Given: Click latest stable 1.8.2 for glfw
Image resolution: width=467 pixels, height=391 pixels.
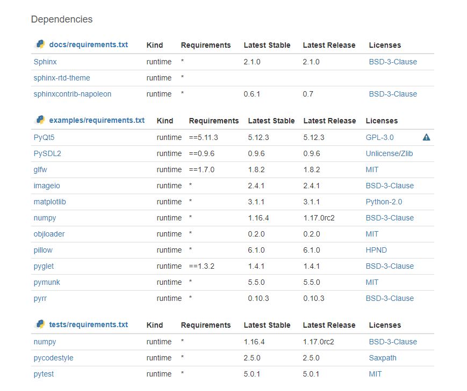Looking at the screenshot, I should pyautogui.click(x=256, y=169).
